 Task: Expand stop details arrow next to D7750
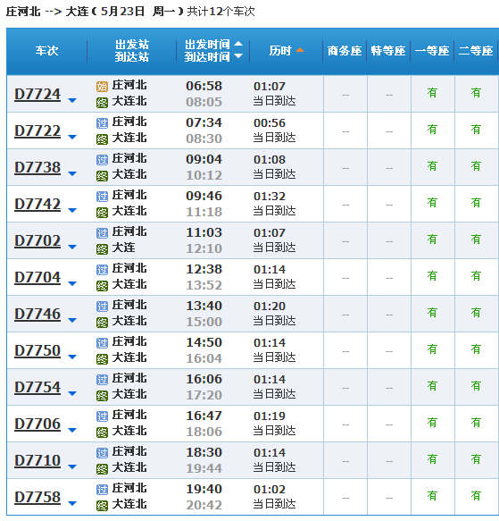72,357
